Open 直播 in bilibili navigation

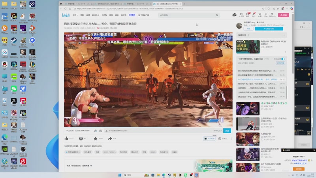(x=88, y=15)
